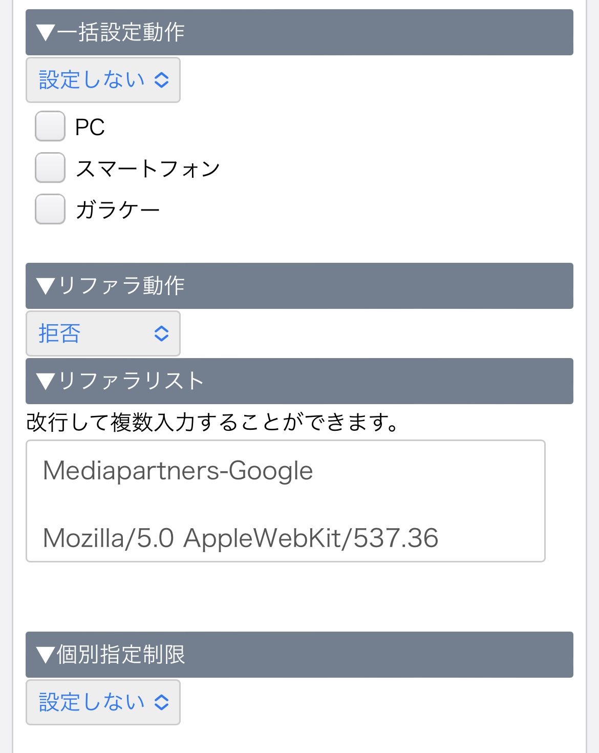Click the up-down arrows on the 拒否 selector

click(161, 334)
